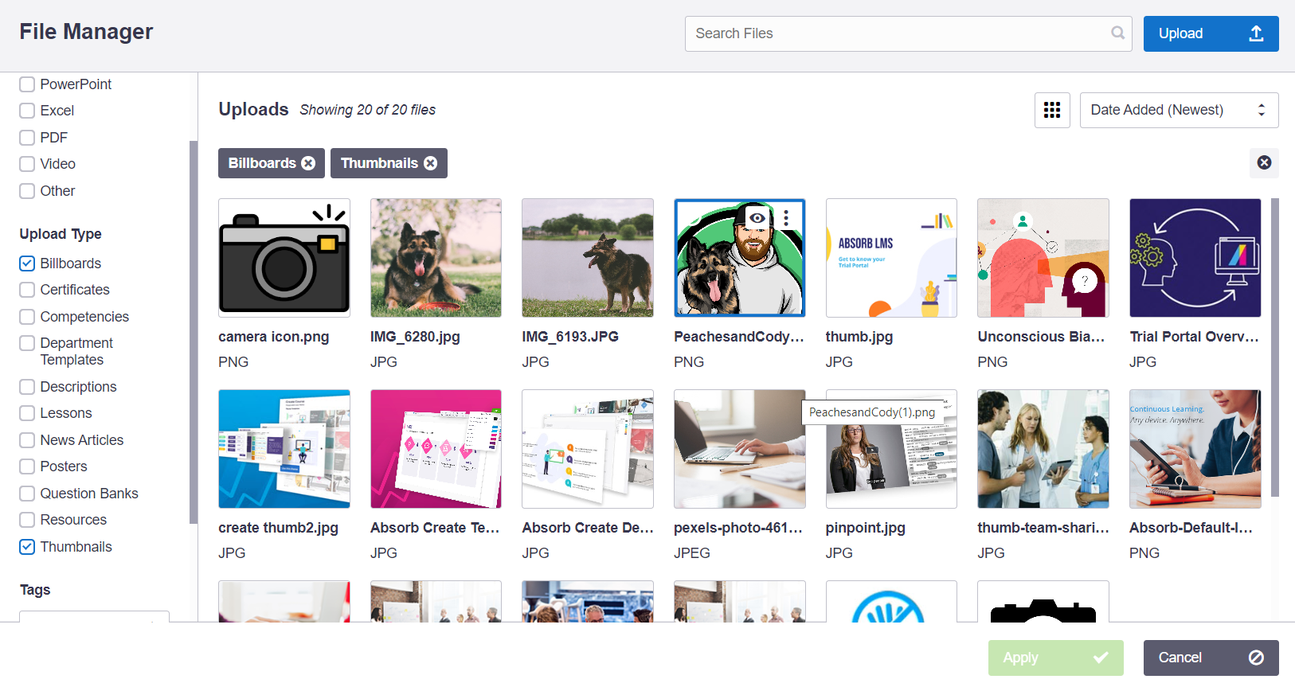Click the Apply button

(x=1055, y=658)
